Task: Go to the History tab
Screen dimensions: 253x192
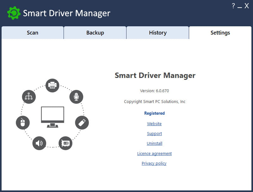Action: 157,33
